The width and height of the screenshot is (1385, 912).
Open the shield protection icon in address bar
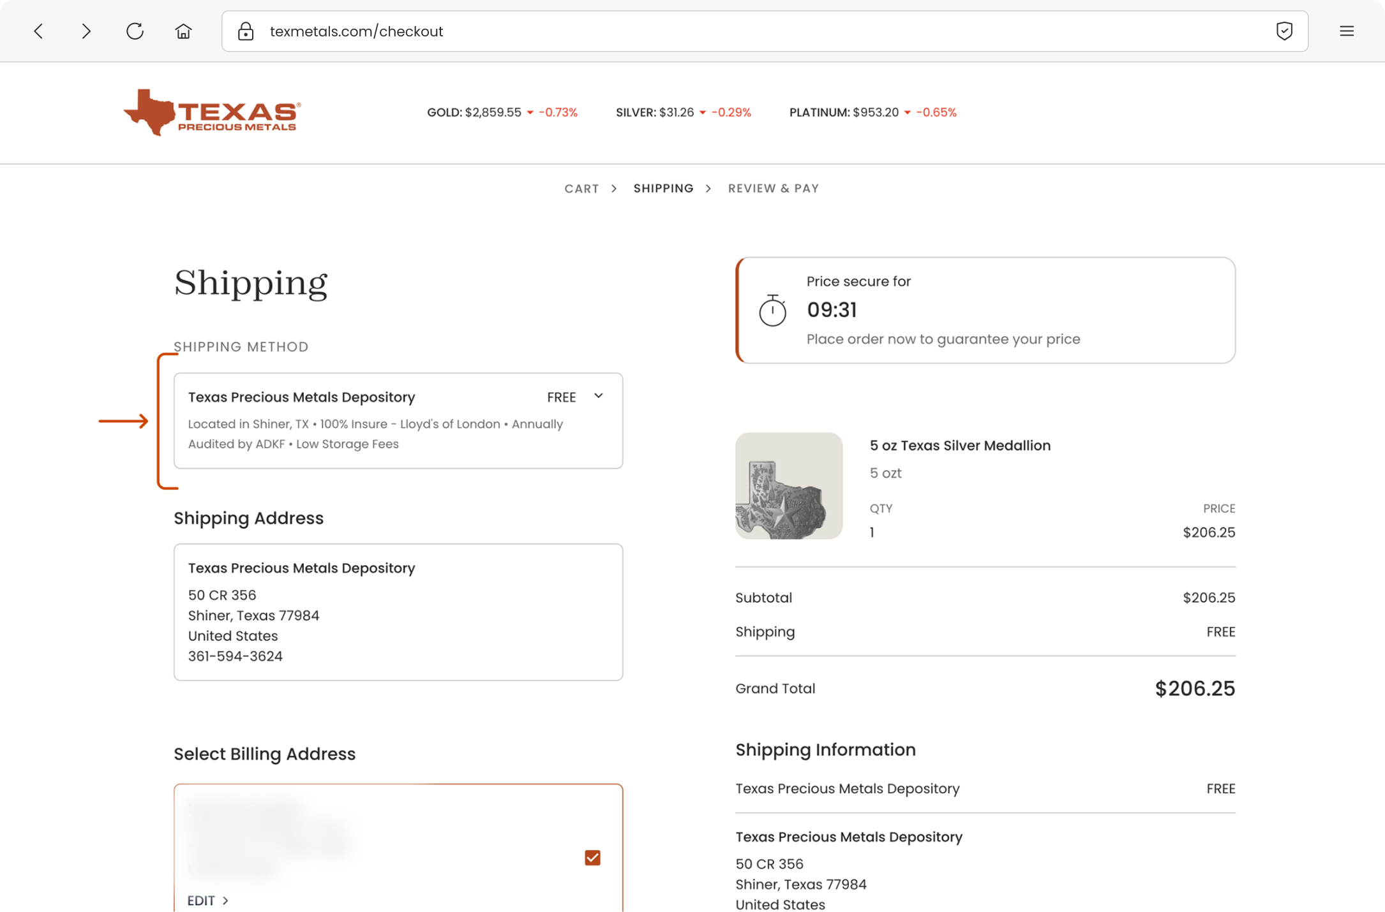pos(1284,31)
